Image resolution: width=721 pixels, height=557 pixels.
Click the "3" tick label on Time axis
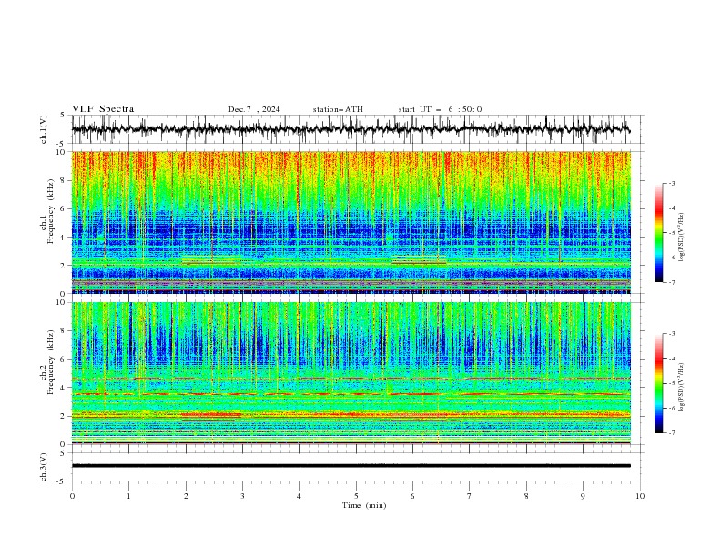click(242, 496)
